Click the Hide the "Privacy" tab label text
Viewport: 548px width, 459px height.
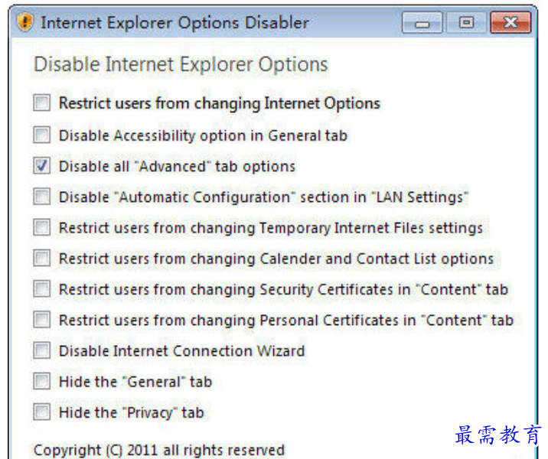pos(132,412)
